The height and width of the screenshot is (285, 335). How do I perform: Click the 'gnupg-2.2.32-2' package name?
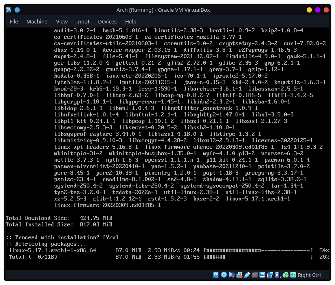click(x=77, y=69)
